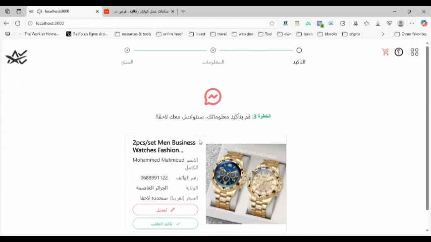Open the four-squares grid menu icon
Image resolution: width=431 pixels, height=242 pixels.
click(x=414, y=52)
